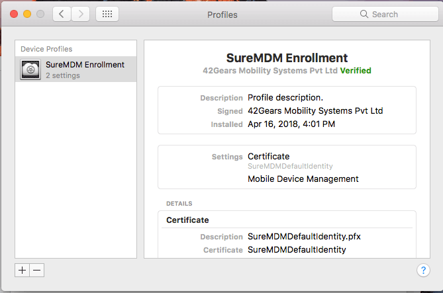
Task: Click Mobile Device Management setting entry
Action: [x=303, y=179]
